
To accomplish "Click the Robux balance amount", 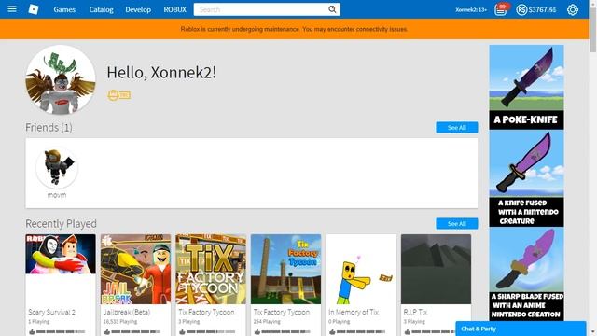I will (x=542, y=10).
